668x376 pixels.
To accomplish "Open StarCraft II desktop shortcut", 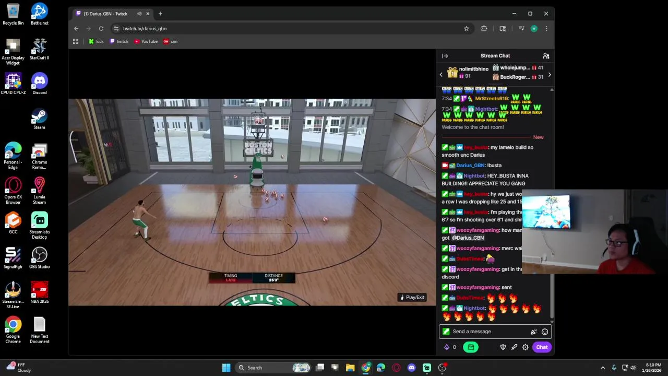I will coord(39,49).
